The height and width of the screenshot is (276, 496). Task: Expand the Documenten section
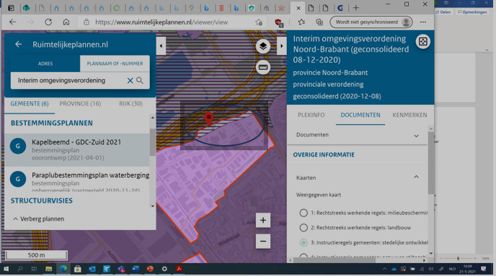(x=358, y=135)
